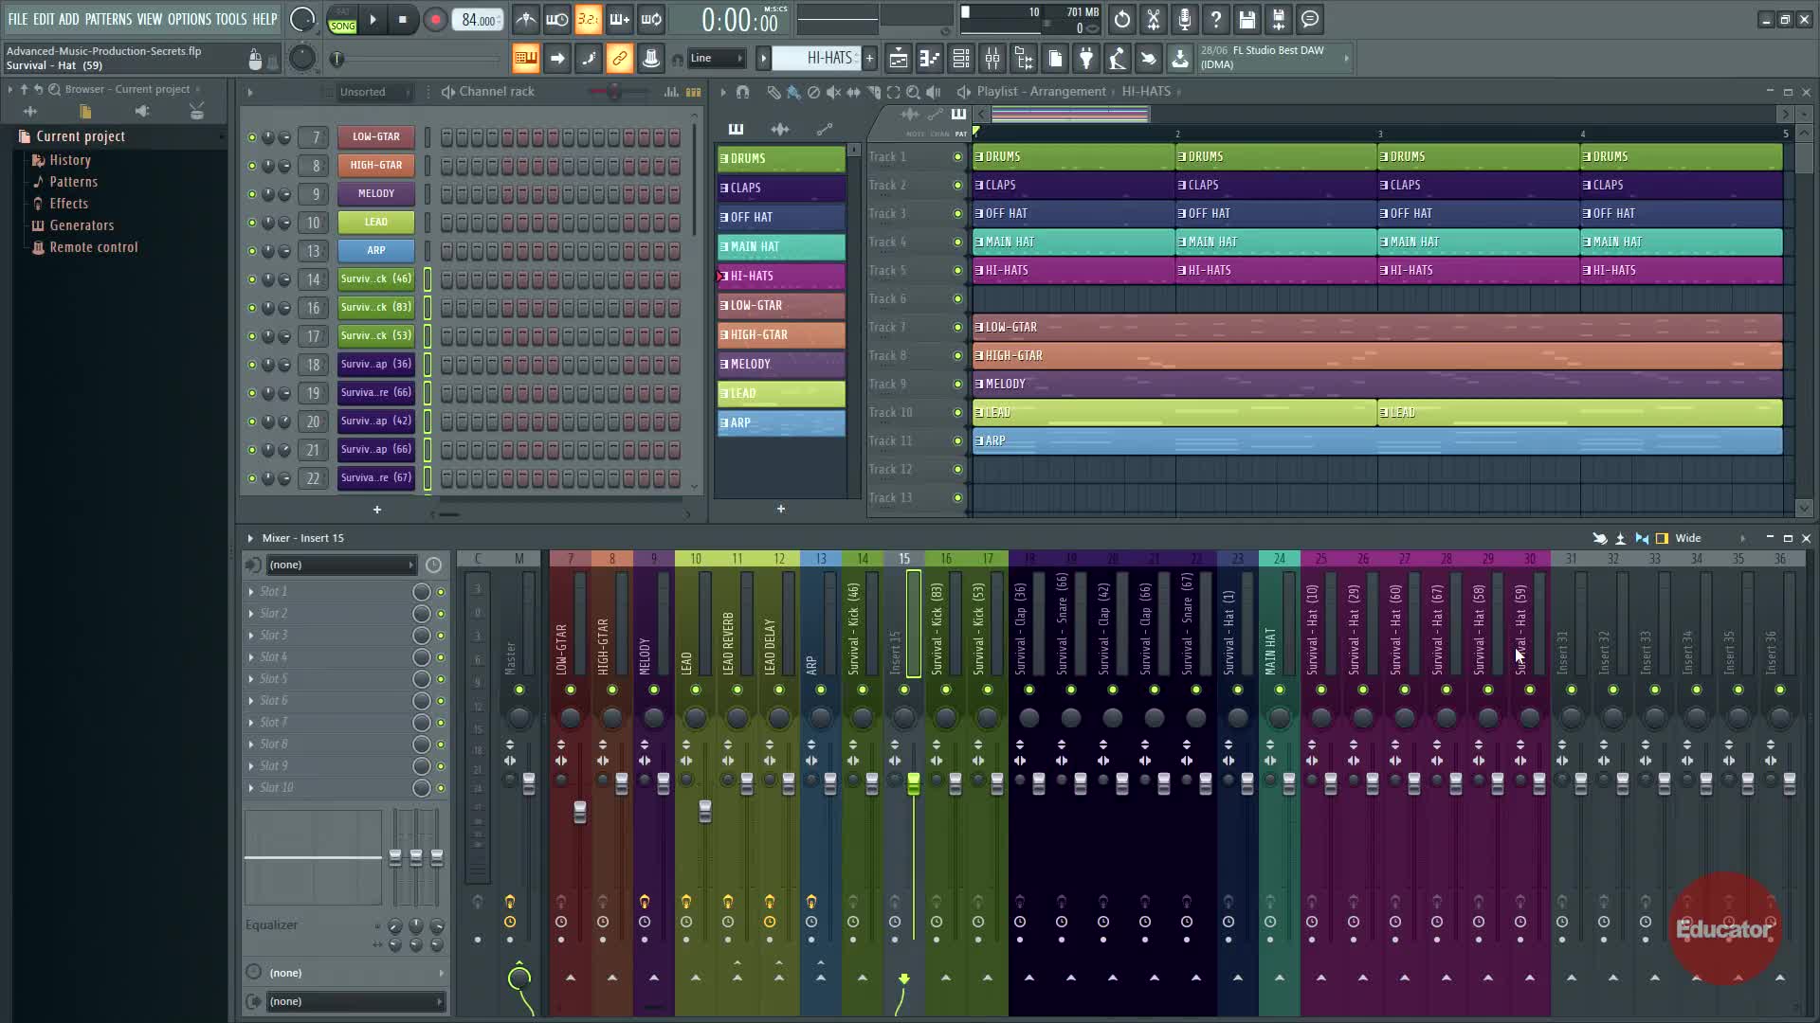The height and width of the screenshot is (1023, 1820).
Task: Open the piano roll view icon
Action: pos(930,60)
